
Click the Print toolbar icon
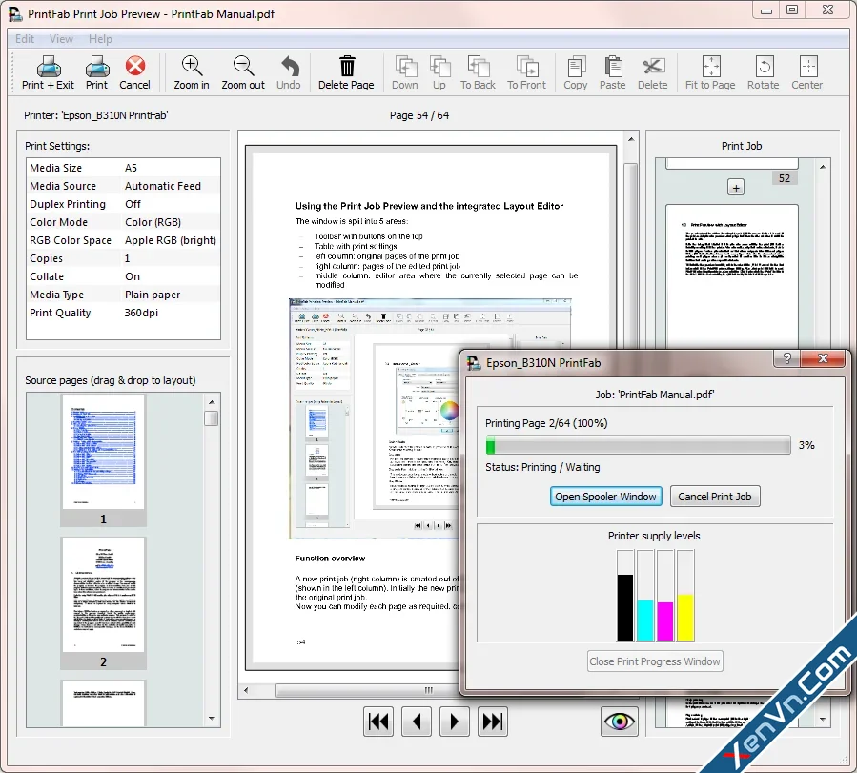96,72
